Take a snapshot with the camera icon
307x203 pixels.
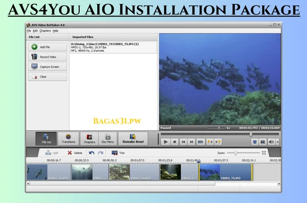[x=263, y=142]
